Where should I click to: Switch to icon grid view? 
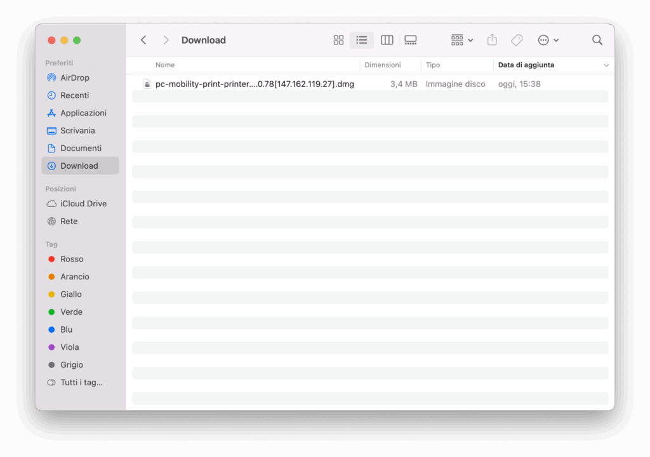point(338,40)
